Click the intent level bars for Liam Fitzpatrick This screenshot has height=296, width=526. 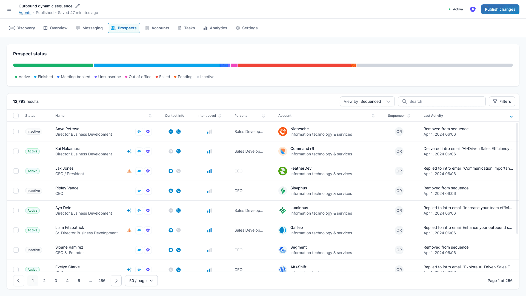(209, 230)
